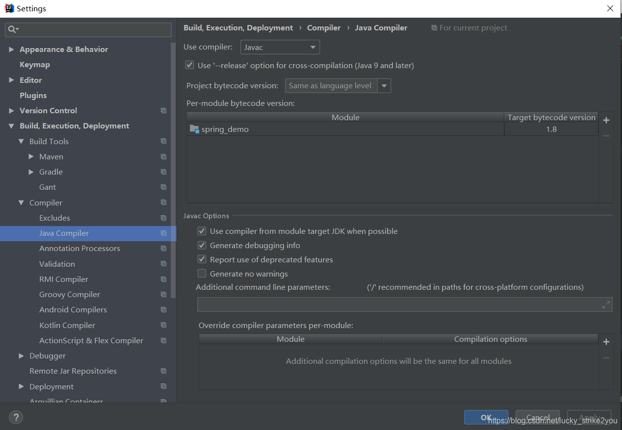Click the settings tree vertical scrollbar
The image size is (622, 430).
click(173, 171)
